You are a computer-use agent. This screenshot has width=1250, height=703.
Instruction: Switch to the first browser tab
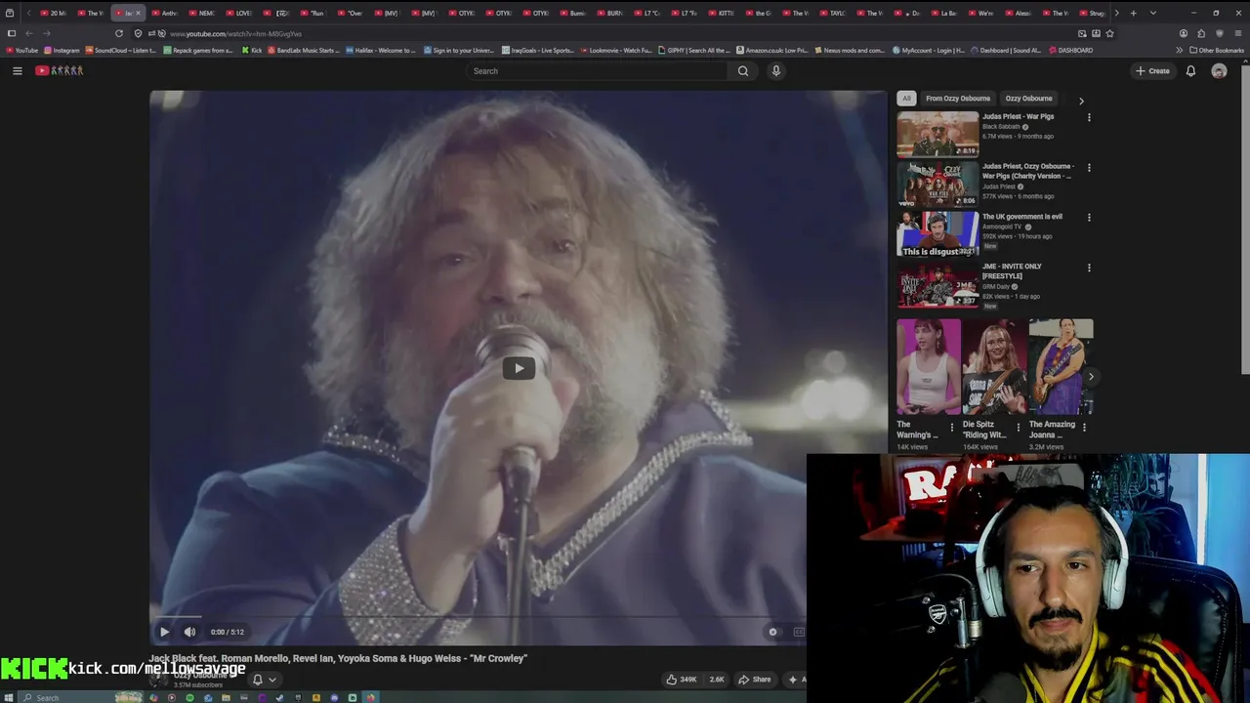point(55,13)
